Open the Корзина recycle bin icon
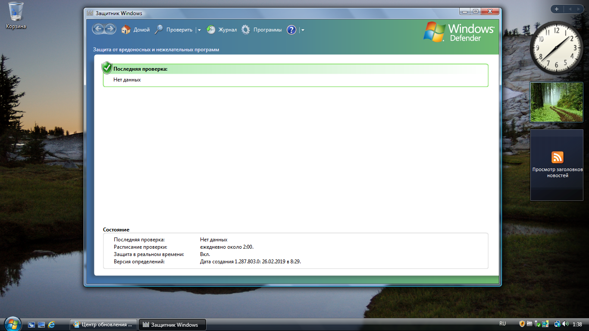 [16, 16]
